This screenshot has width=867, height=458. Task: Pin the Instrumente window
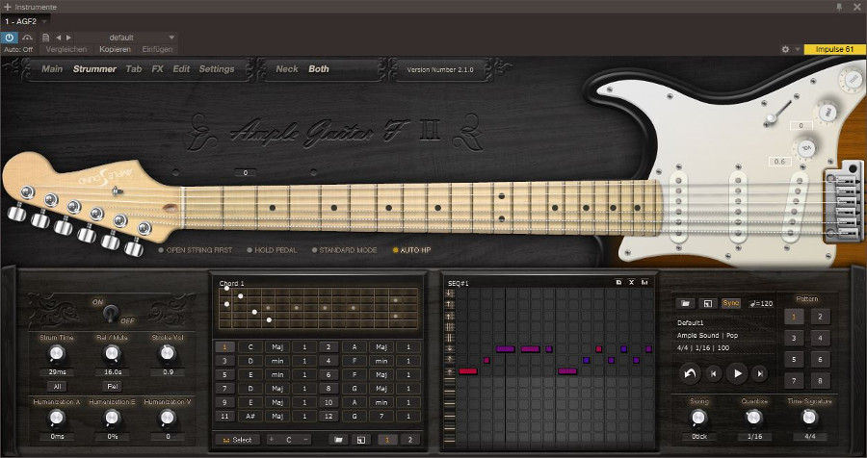[x=839, y=7]
